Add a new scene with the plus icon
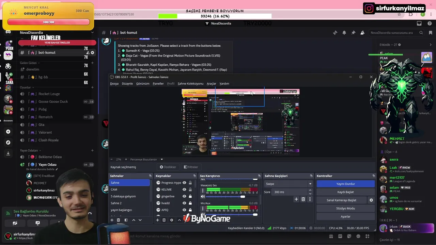The image size is (436, 245). click(x=112, y=220)
